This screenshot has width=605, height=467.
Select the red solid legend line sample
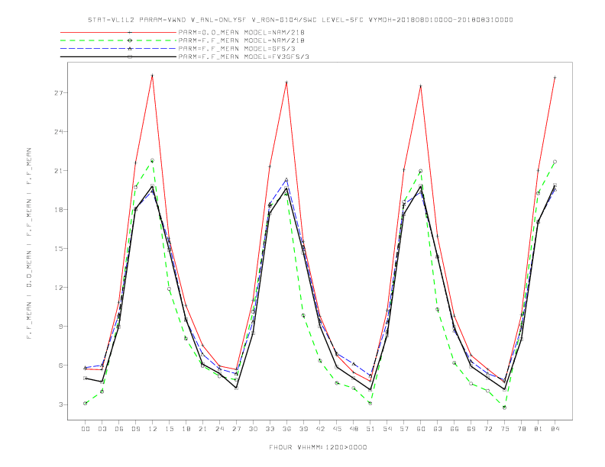118,32
